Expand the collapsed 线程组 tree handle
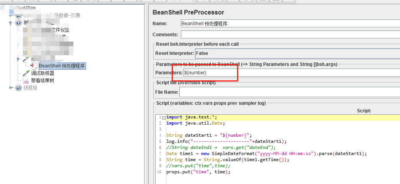 11,88
